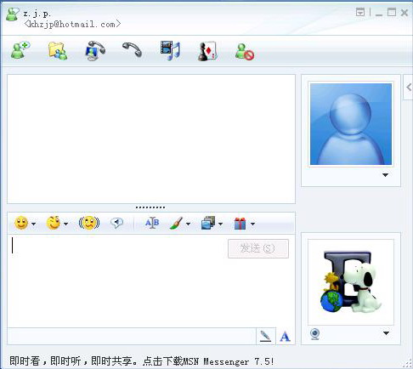Start a video conversation with webcam icon

pos(95,51)
